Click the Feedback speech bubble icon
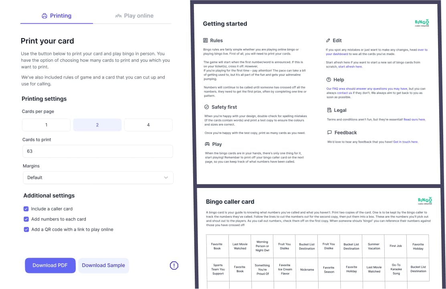This screenshot has height=289, width=446. pos(329,132)
